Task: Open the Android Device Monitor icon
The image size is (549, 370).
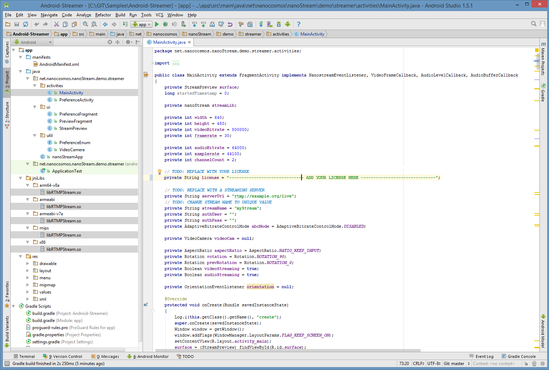Action: [x=288, y=24]
